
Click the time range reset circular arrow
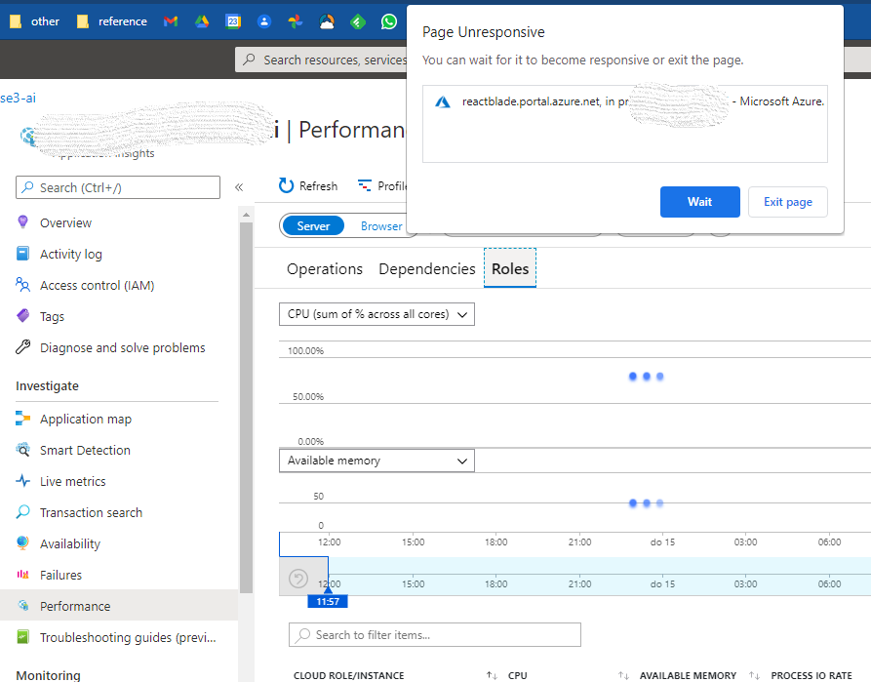(298, 579)
